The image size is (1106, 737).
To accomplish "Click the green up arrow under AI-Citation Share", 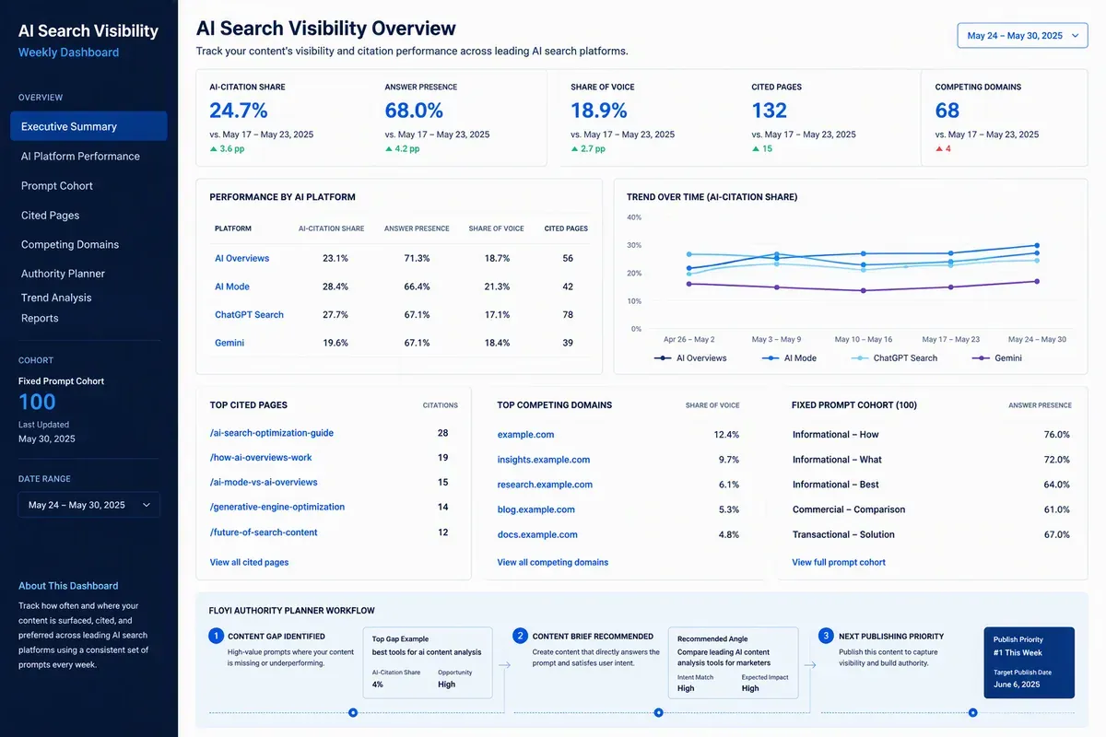I will [213, 148].
